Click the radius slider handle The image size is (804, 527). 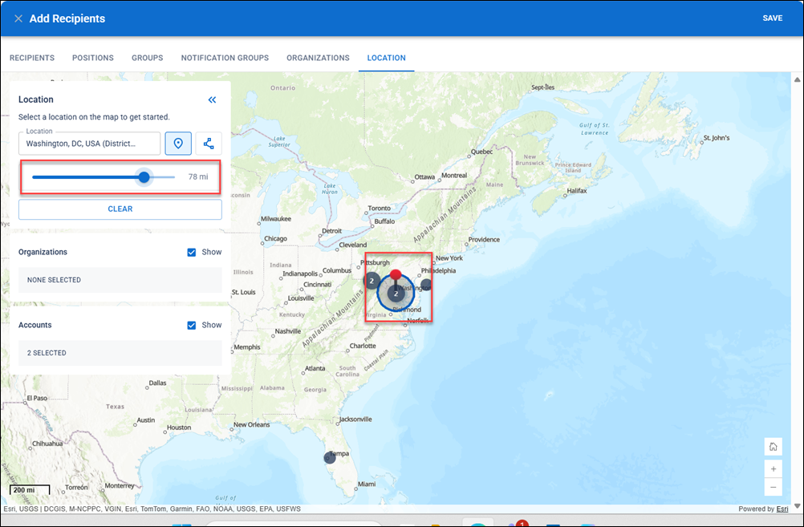click(x=144, y=177)
